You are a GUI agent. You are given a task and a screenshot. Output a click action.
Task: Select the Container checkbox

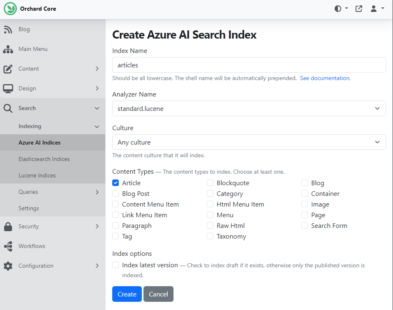[305, 193]
